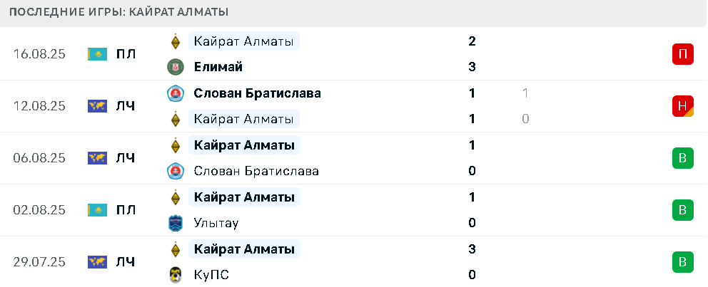708x287 pixels.
Task: Click the green В badge for 29.07.25
Action: pos(682,262)
